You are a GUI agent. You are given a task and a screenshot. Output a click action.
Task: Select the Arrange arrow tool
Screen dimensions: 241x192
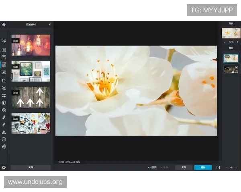tap(4, 41)
